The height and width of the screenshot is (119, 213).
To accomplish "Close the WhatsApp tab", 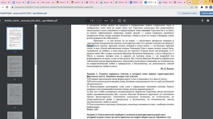I will (126, 2).
